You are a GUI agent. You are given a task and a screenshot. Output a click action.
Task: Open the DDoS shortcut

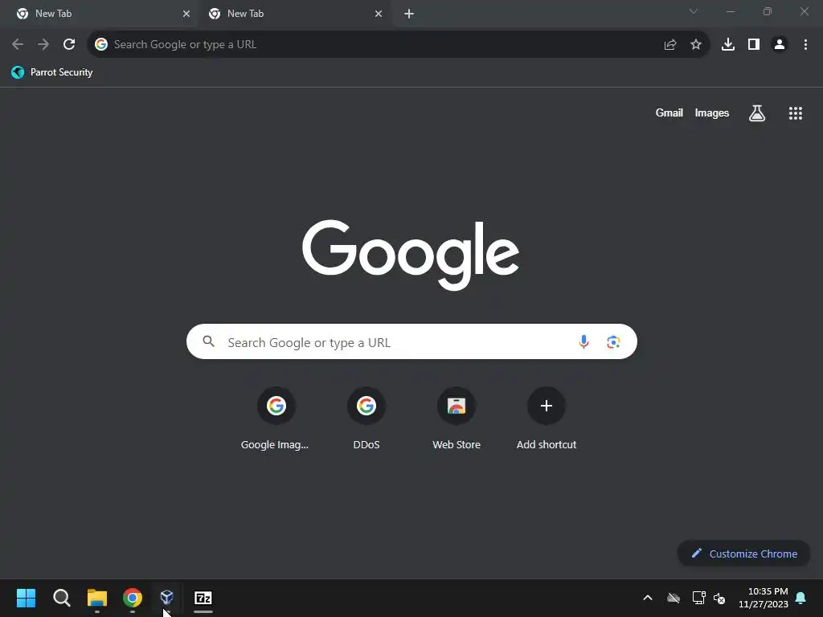click(x=366, y=419)
